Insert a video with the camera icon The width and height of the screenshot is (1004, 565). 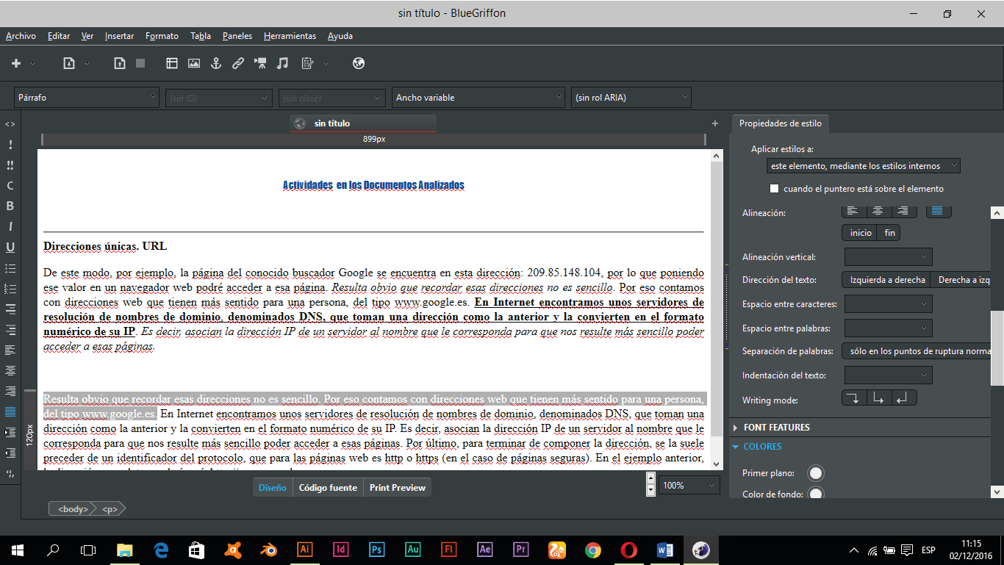tap(260, 64)
